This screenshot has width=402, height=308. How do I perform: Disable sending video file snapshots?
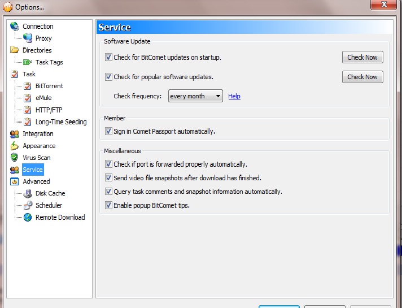coord(108,177)
